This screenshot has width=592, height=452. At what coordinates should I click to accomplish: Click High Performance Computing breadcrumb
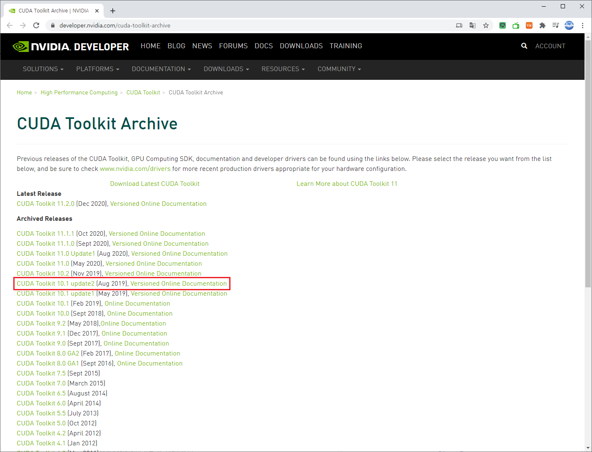(79, 92)
